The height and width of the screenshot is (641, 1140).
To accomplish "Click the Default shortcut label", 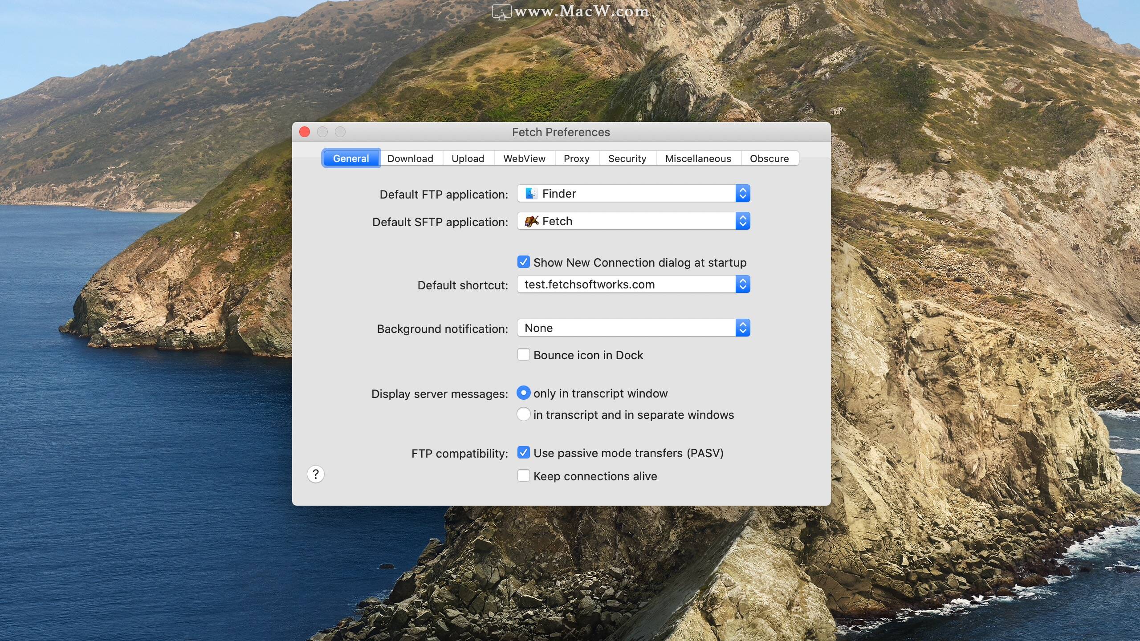I will pyautogui.click(x=463, y=285).
